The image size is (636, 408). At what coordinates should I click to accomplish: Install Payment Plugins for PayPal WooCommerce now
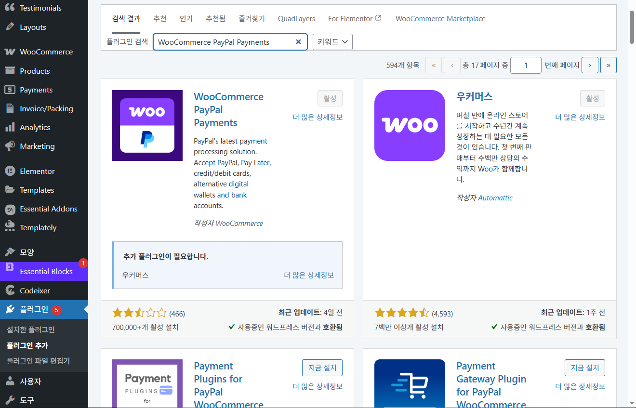[x=322, y=368]
